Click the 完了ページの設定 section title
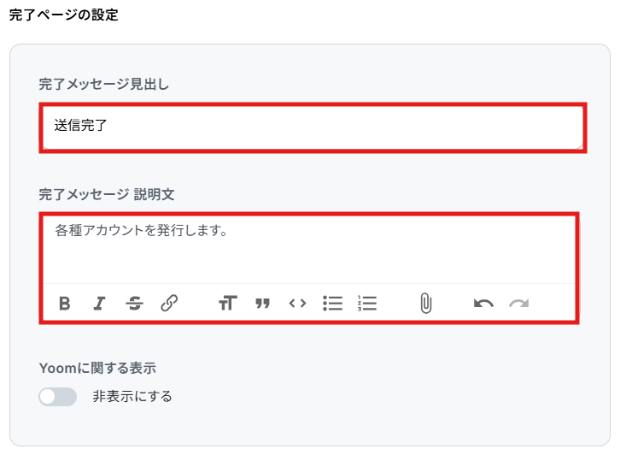This screenshot has height=455, width=632. point(64,15)
